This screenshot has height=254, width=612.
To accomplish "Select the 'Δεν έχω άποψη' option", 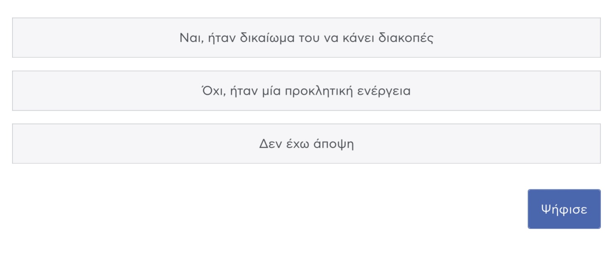I will (306, 143).
